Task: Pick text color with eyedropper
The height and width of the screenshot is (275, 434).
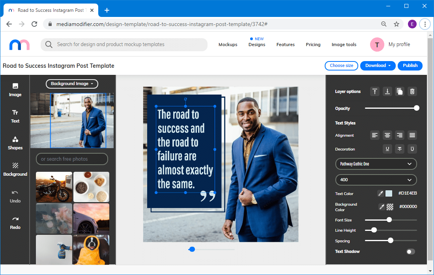Action: point(381,193)
